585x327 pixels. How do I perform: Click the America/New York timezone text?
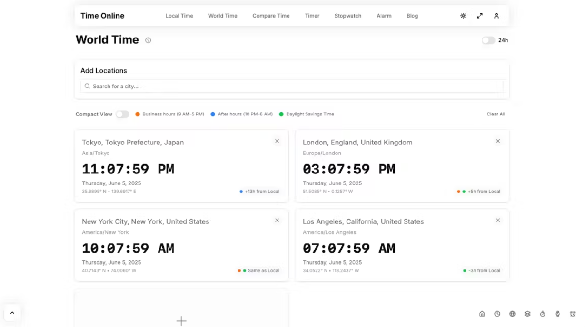(105, 232)
